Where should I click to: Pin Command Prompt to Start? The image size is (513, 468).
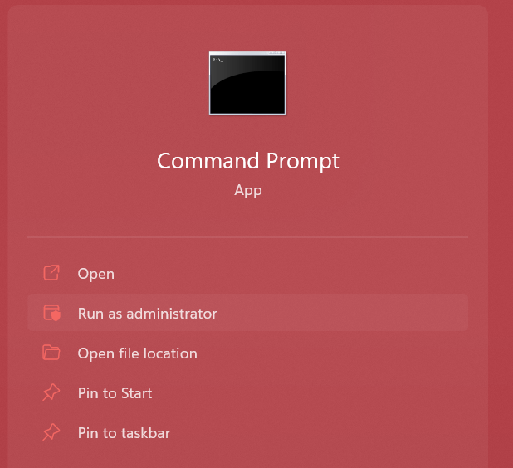(x=247, y=392)
